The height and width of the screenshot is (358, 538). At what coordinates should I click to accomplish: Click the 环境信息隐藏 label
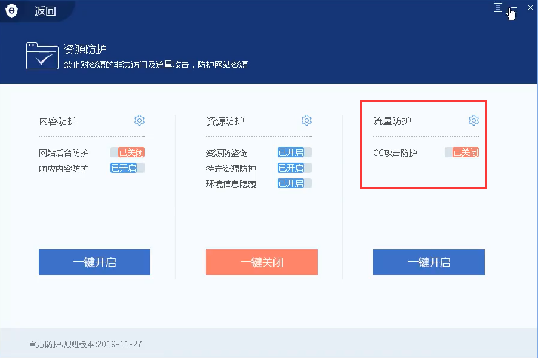[231, 184]
